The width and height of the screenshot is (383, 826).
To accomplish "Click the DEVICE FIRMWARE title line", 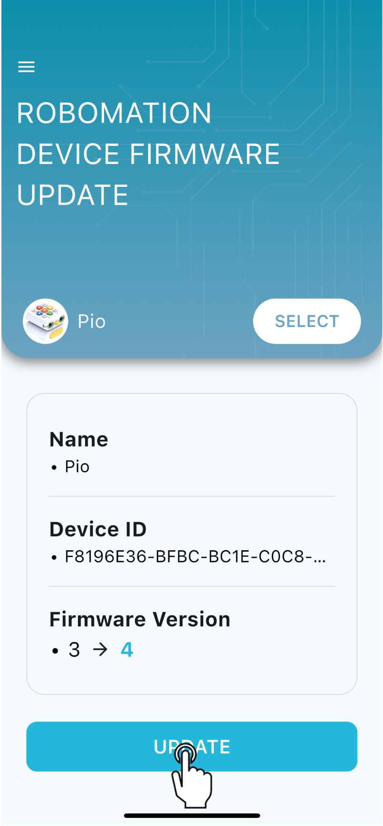I will tap(148, 154).
